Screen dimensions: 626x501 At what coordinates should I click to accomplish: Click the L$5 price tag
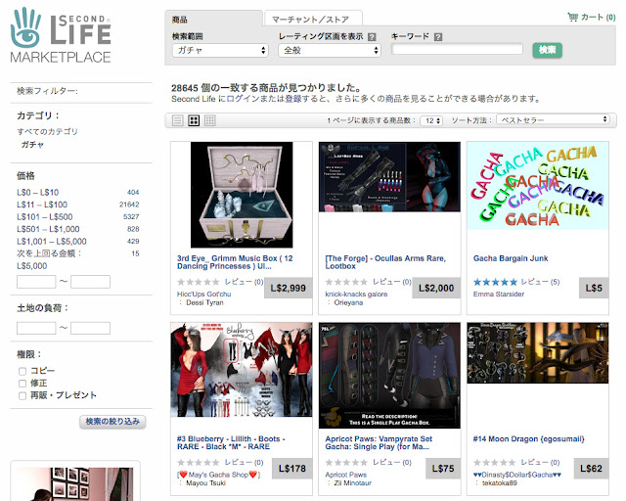pos(594,288)
